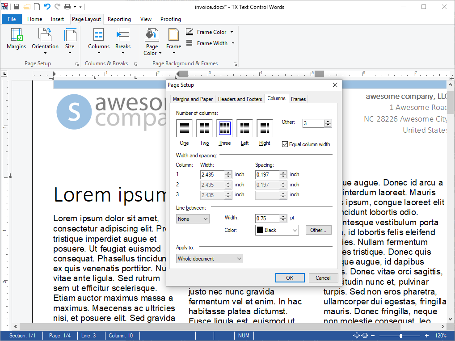The image size is (455, 341).
Task: Click the Other color button
Action: click(x=318, y=230)
